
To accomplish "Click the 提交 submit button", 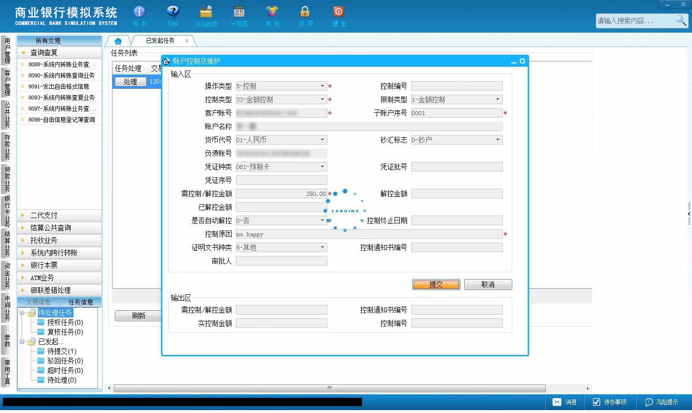I will coord(436,285).
